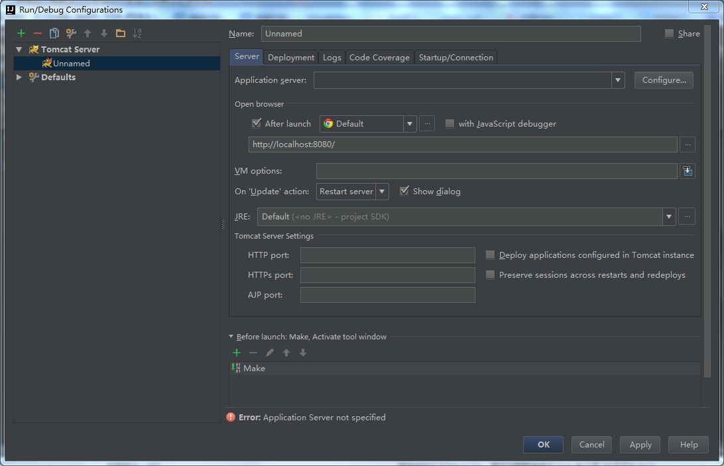Click the localhost:8080 URL field

coord(463,145)
